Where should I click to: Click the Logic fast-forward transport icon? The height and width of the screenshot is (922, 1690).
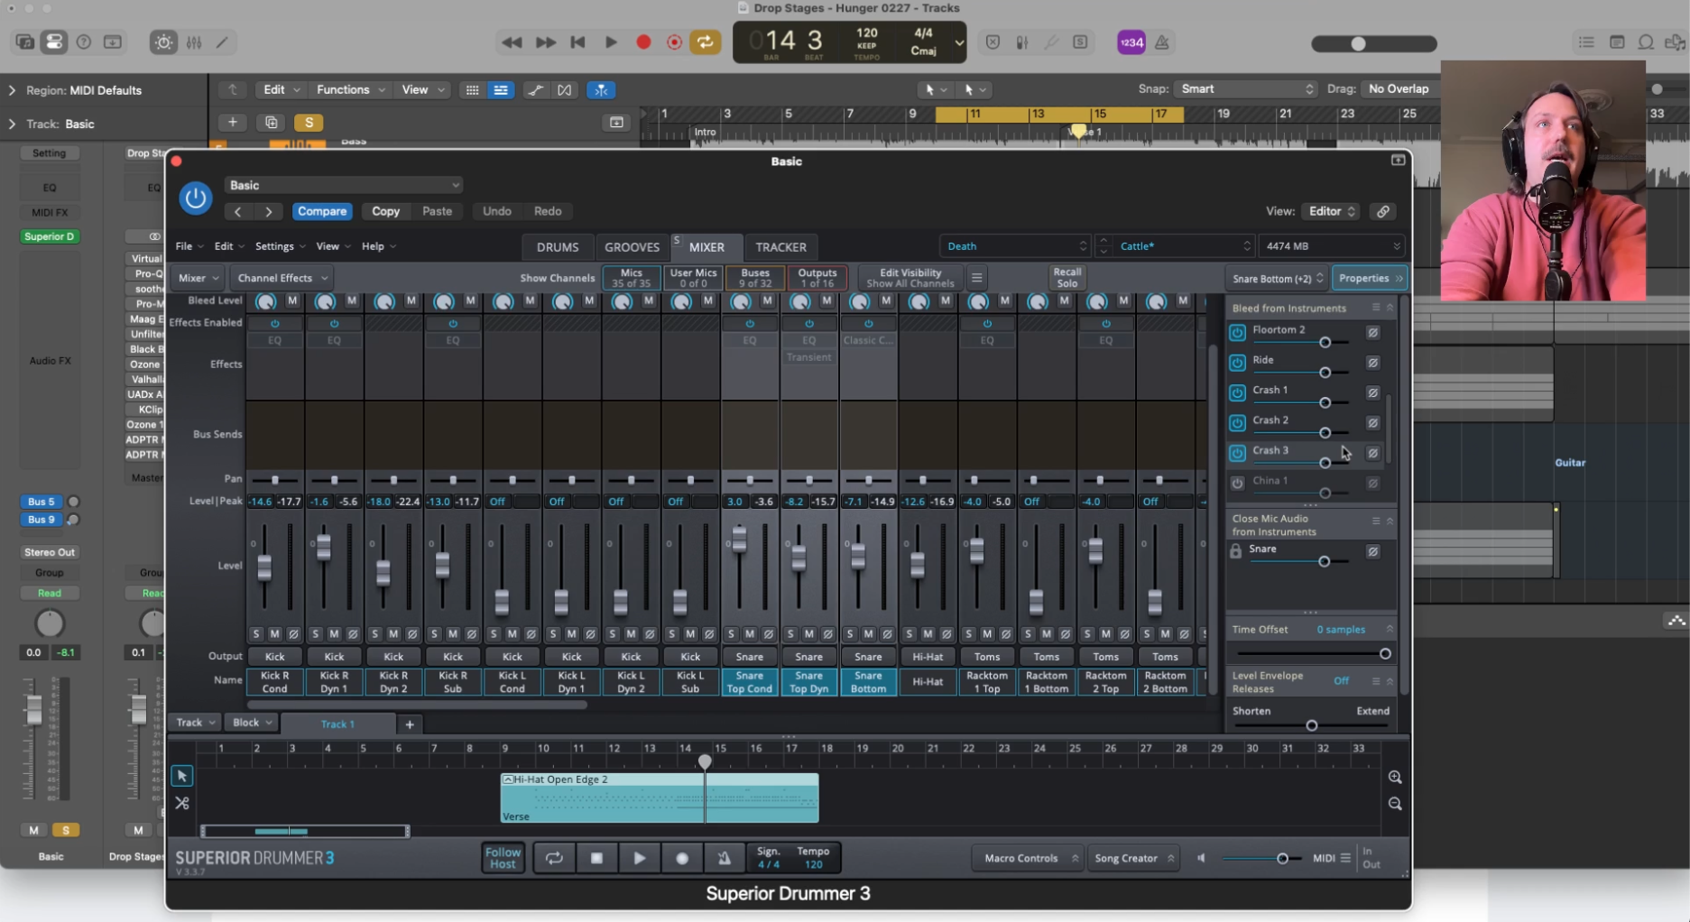(545, 42)
